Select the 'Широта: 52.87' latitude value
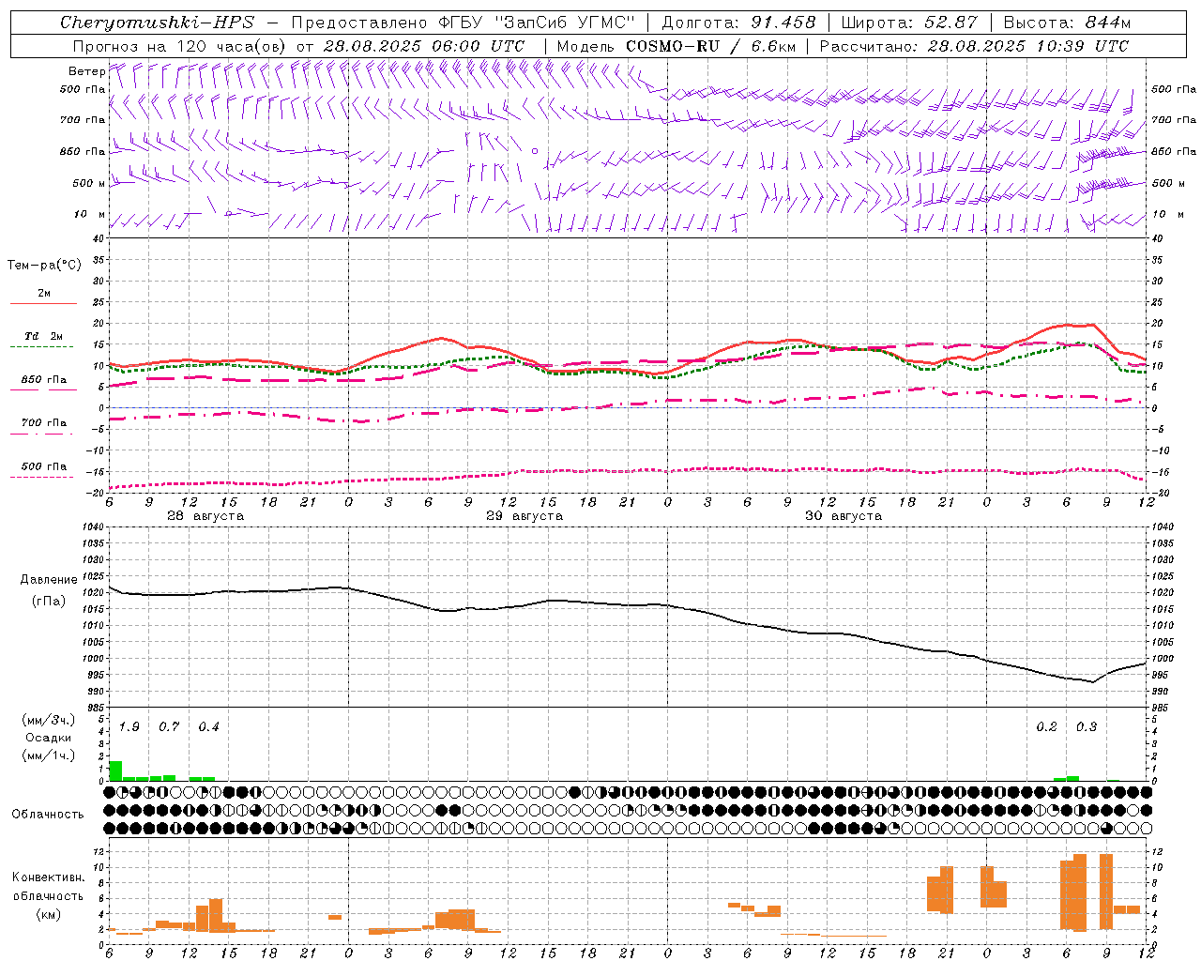The height and width of the screenshot is (961, 1201). [909, 23]
